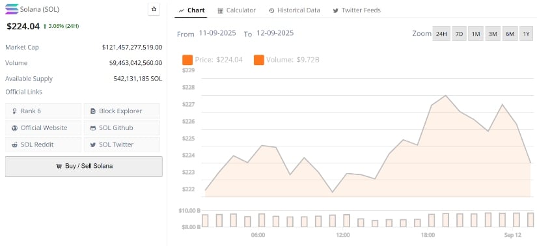
Task: Open the SOL Reddit link
Action: (43, 144)
